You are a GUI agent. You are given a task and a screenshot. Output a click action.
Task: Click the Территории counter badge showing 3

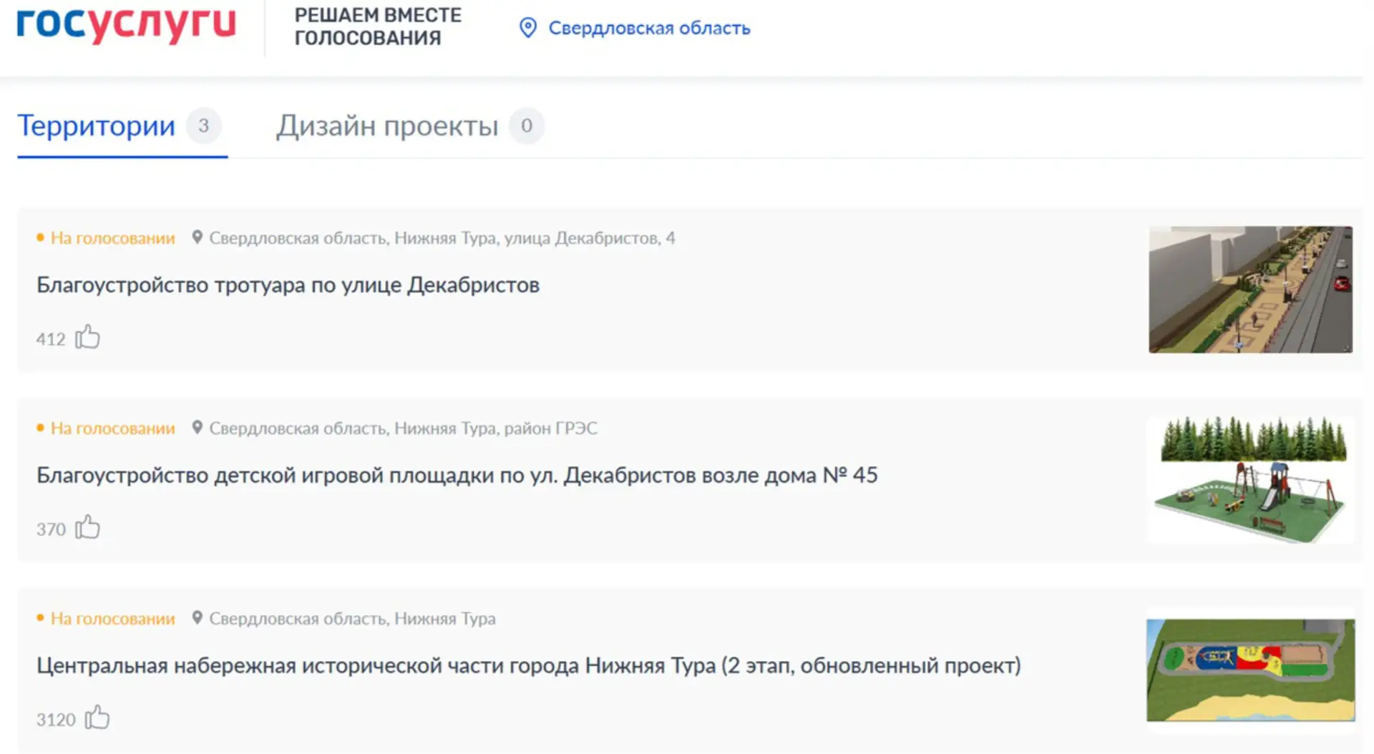pyautogui.click(x=204, y=126)
